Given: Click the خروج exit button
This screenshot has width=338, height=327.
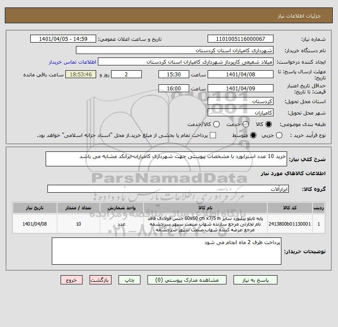Looking at the screenshot, I should [x=72, y=280].
